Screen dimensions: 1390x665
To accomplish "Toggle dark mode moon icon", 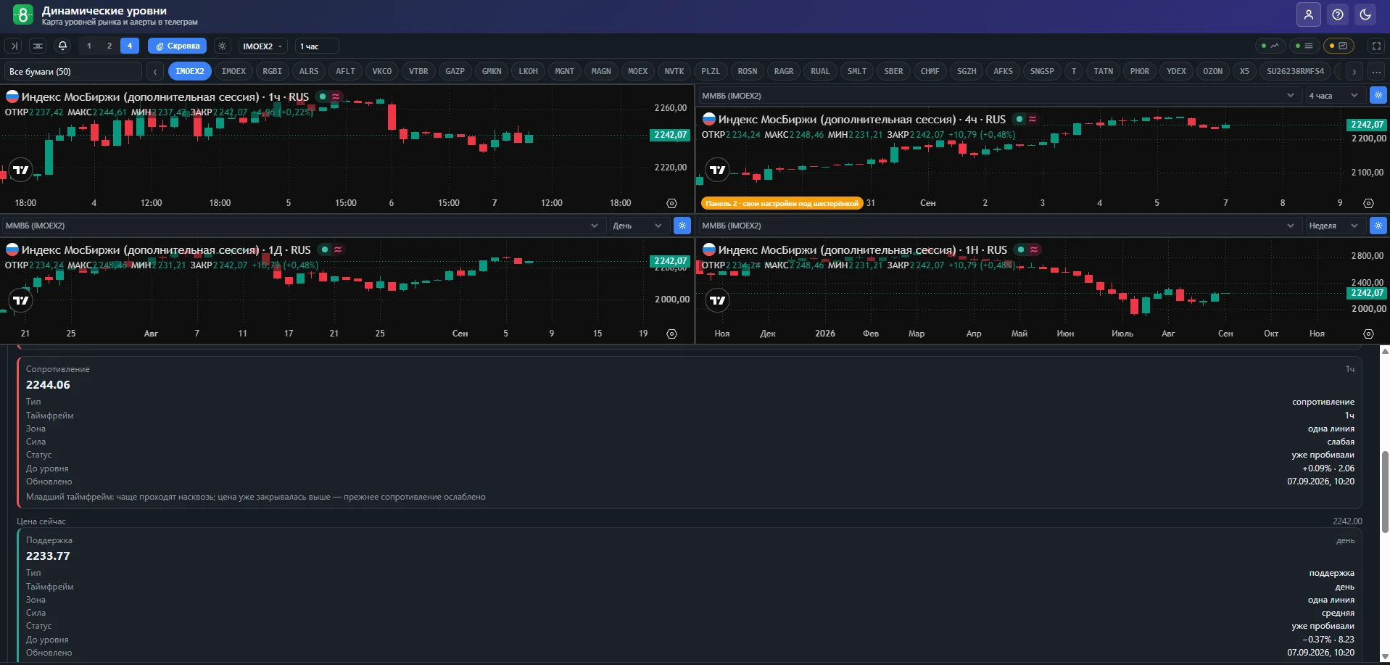I will point(1365,15).
